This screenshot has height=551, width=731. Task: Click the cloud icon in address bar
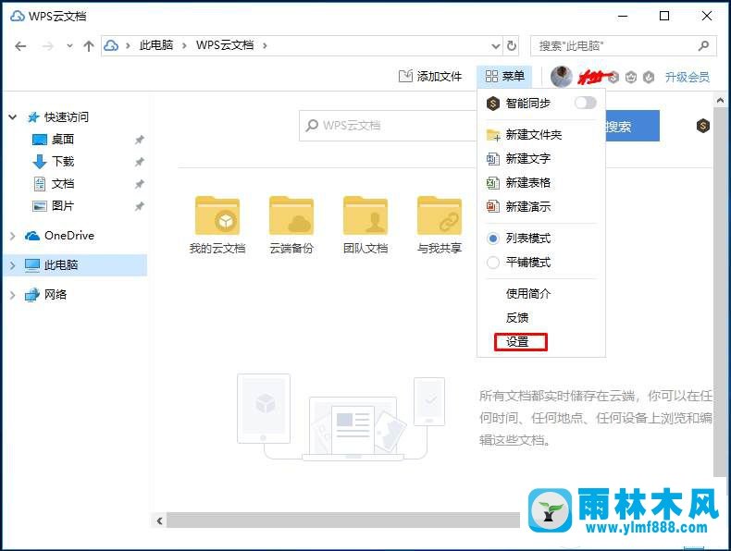111,45
